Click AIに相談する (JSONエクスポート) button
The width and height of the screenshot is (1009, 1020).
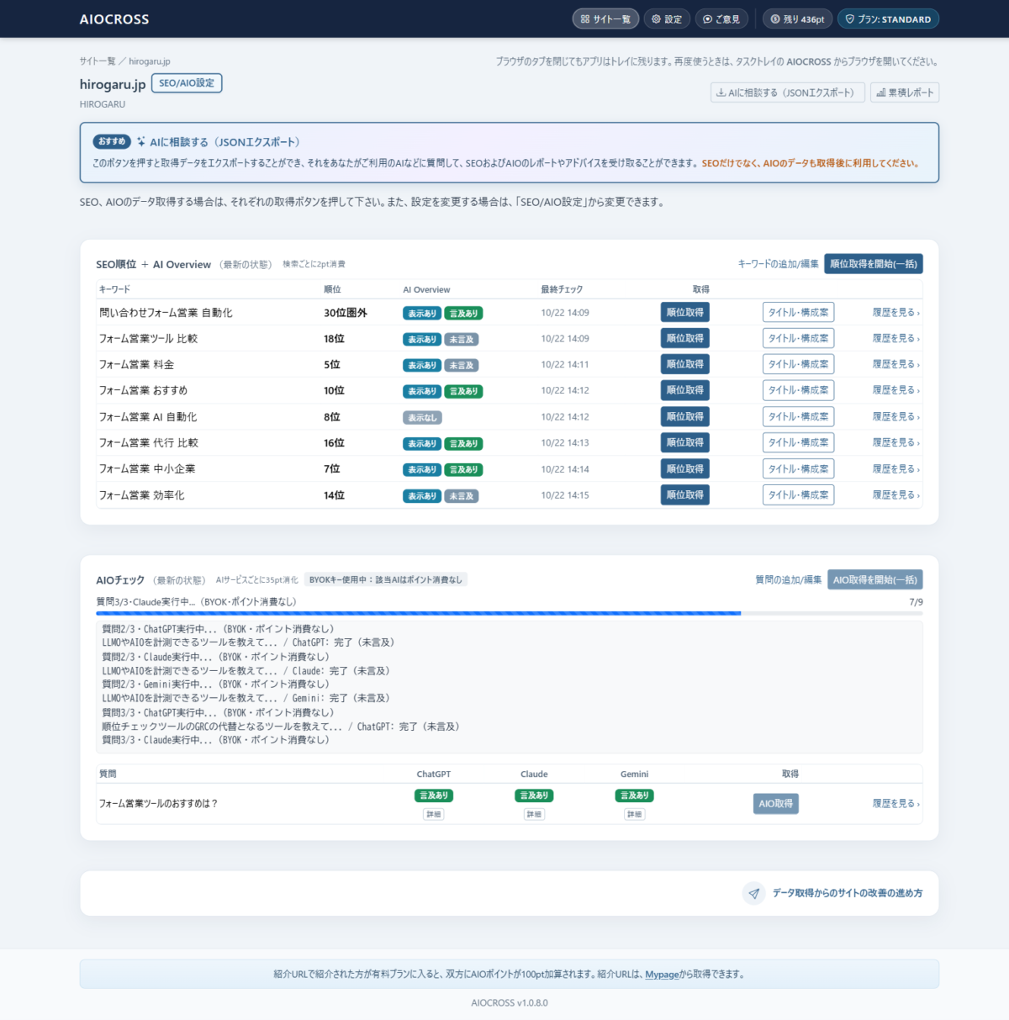tap(787, 92)
